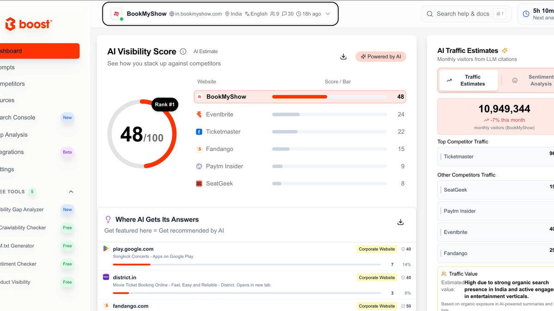Click Corporate Website tag on fandango.com row
This screenshot has height=311, width=554.
377,306
